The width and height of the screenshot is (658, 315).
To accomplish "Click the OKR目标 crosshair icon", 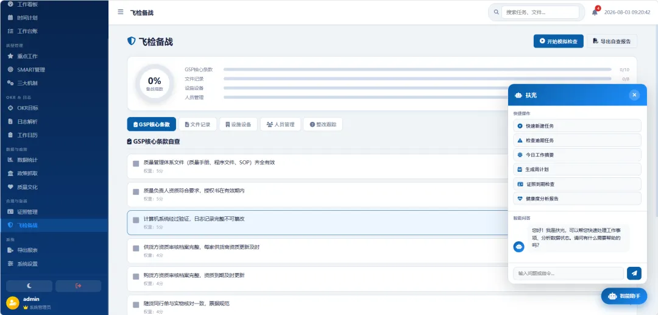I will point(10,108).
